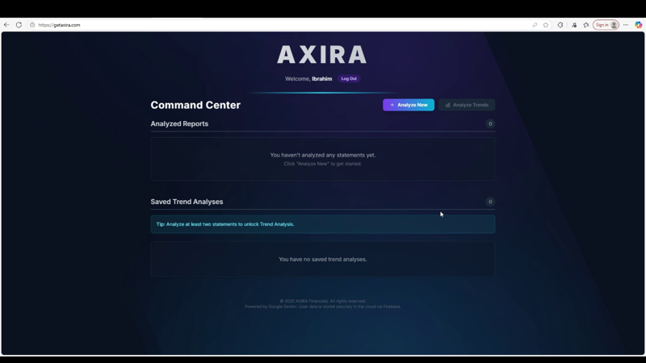646x363 pixels.
Task: View site information lock icon
Action: coord(32,25)
